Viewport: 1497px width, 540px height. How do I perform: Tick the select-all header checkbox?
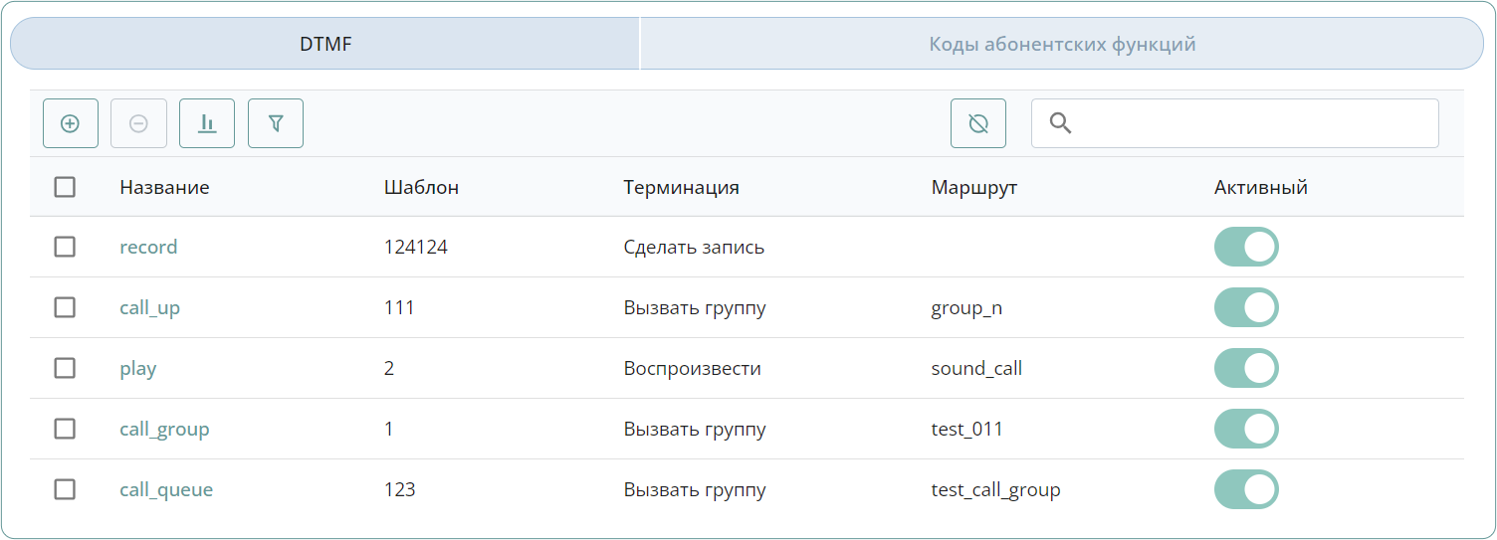[x=65, y=187]
